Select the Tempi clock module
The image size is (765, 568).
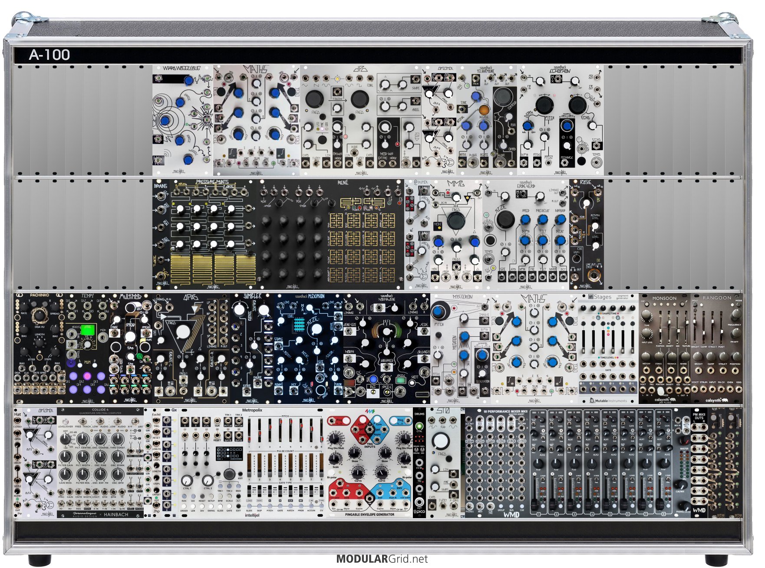pyautogui.click(x=87, y=348)
